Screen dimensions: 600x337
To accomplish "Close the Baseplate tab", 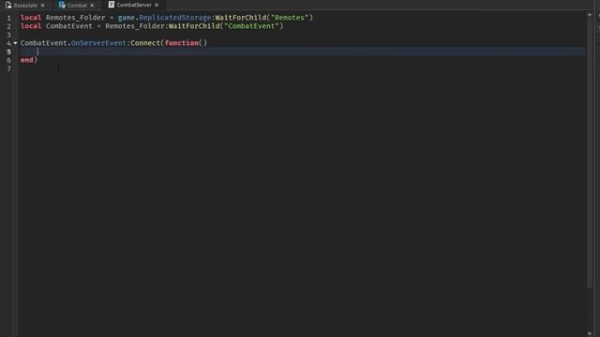I will pyautogui.click(x=42, y=6).
